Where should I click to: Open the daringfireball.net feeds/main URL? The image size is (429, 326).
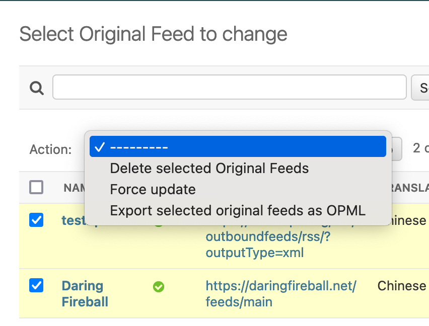[x=281, y=294]
